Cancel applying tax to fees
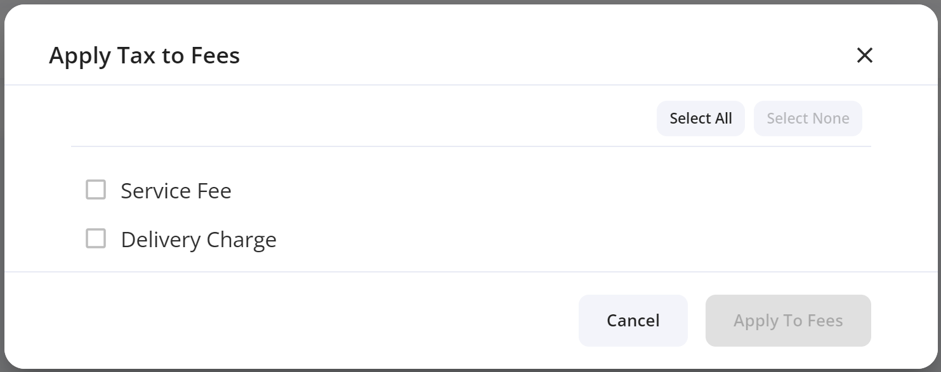Screen dimensions: 941x372 633,321
